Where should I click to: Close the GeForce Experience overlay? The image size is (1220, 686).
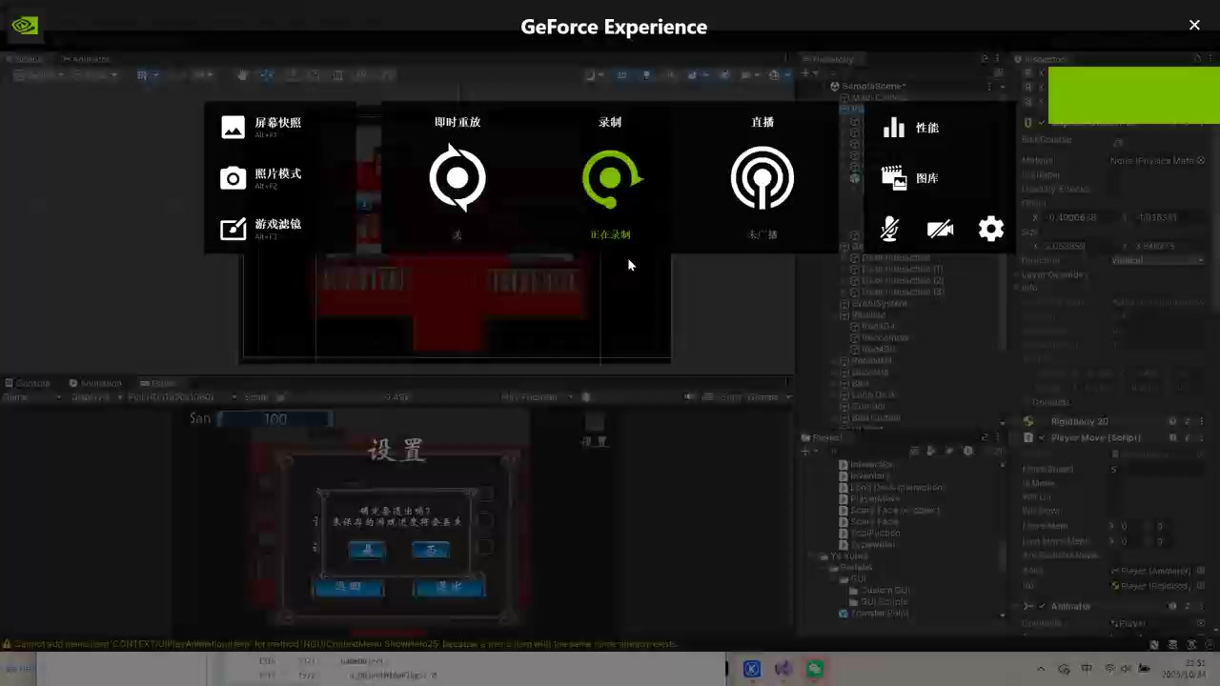pos(1194,26)
